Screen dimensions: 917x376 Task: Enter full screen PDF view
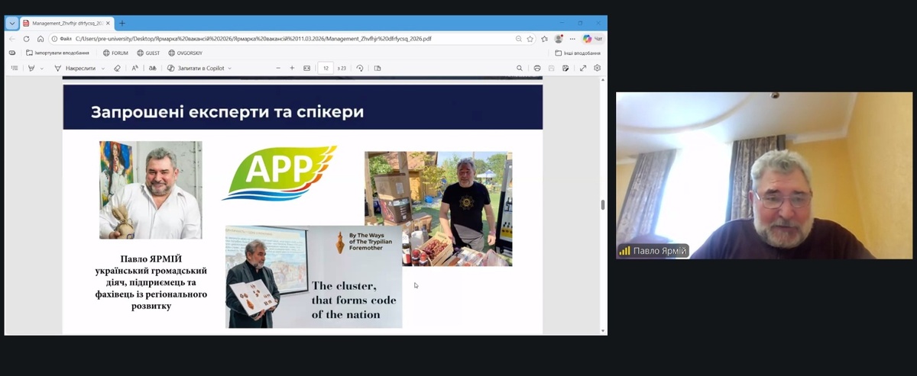(x=583, y=68)
